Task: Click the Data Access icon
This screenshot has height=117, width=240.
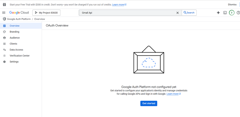Action: coord(4,50)
